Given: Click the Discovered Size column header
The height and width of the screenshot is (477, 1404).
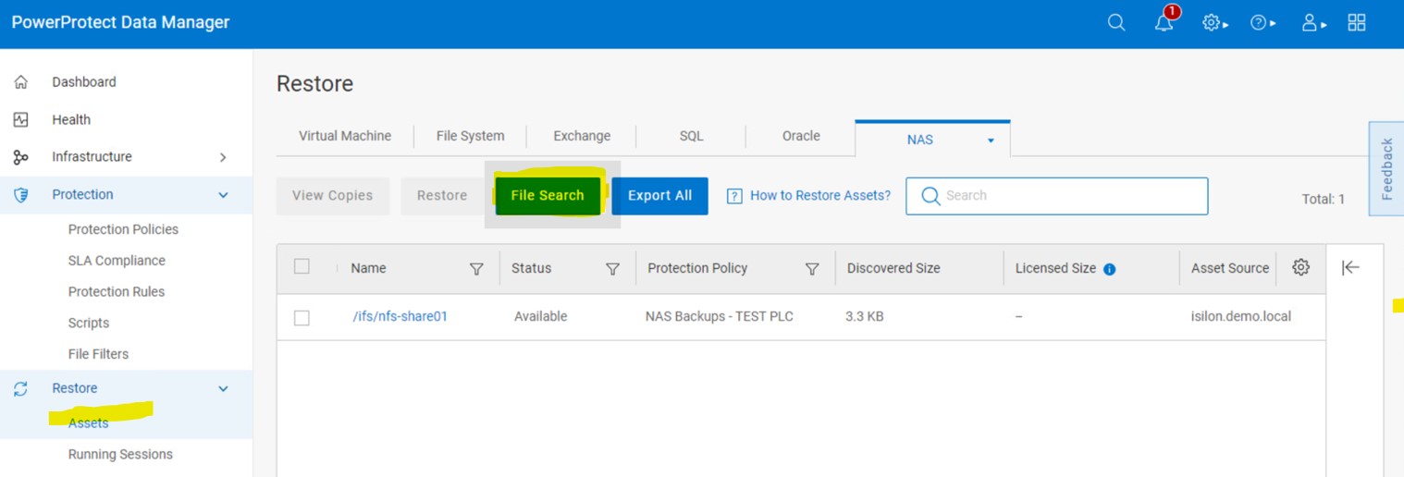Looking at the screenshot, I should pos(893,268).
